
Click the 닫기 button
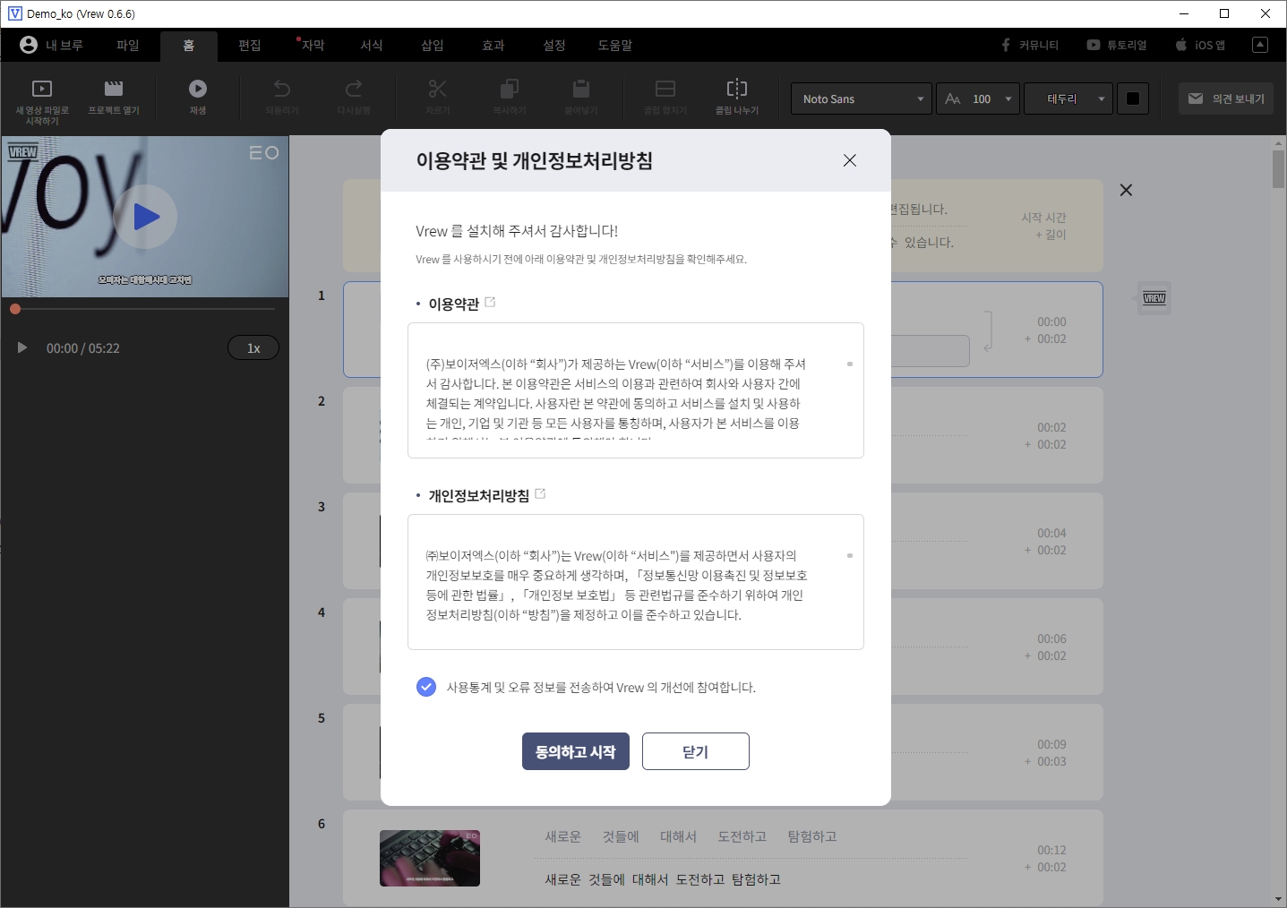(696, 751)
